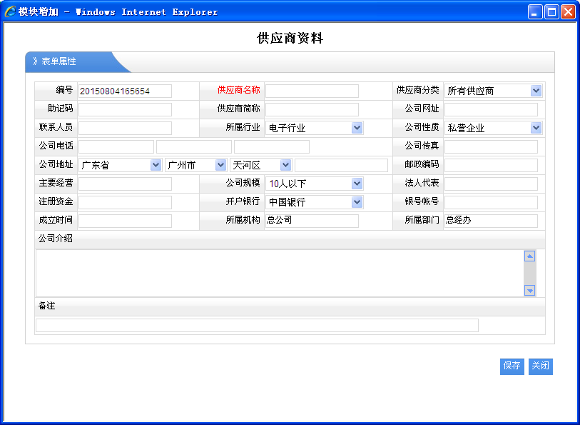Expand the 所属行业 dropdown list
The height and width of the screenshot is (425, 580).
(x=315, y=128)
